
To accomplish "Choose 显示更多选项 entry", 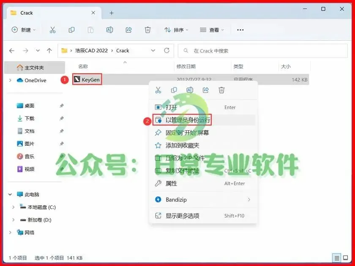I will 203,216.
